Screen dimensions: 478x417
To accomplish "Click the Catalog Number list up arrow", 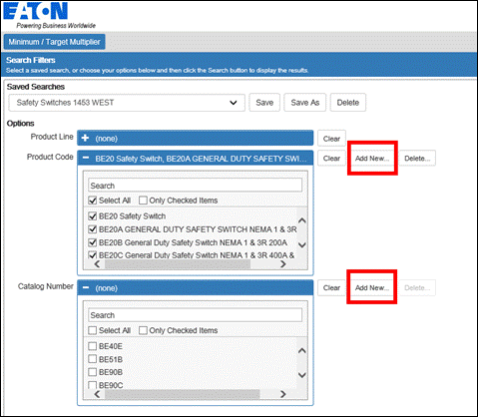I will click(x=302, y=350).
